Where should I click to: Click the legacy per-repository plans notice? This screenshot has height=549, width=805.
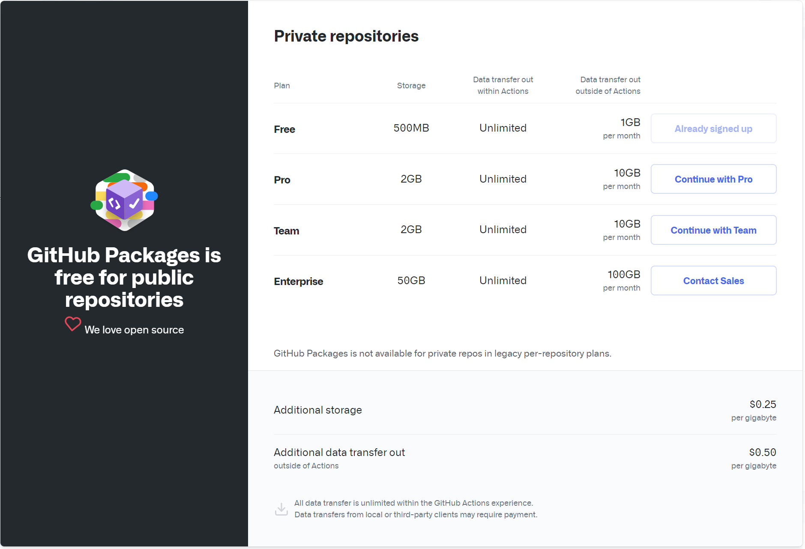click(x=442, y=354)
